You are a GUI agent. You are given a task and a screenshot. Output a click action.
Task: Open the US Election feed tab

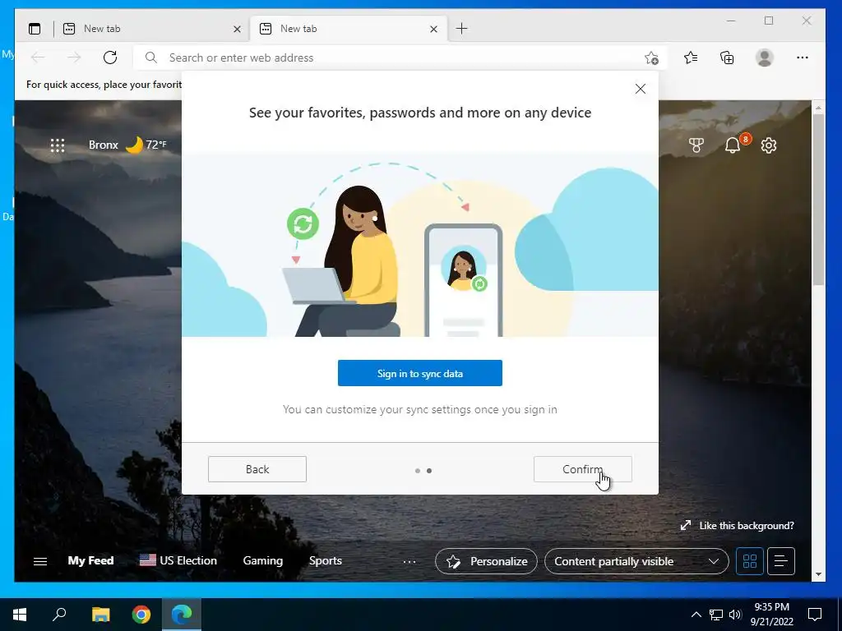coord(178,560)
